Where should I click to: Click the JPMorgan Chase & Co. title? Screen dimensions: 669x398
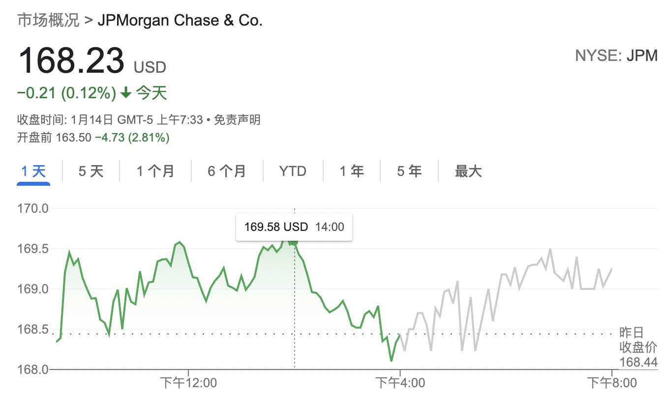(180, 21)
